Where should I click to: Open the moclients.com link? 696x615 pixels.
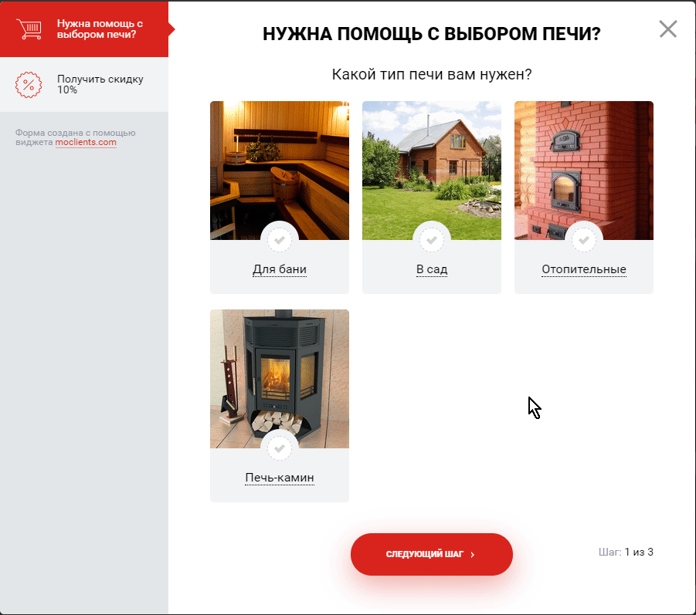86,142
